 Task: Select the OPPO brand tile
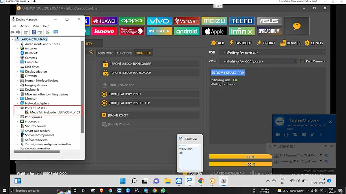(132, 21)
